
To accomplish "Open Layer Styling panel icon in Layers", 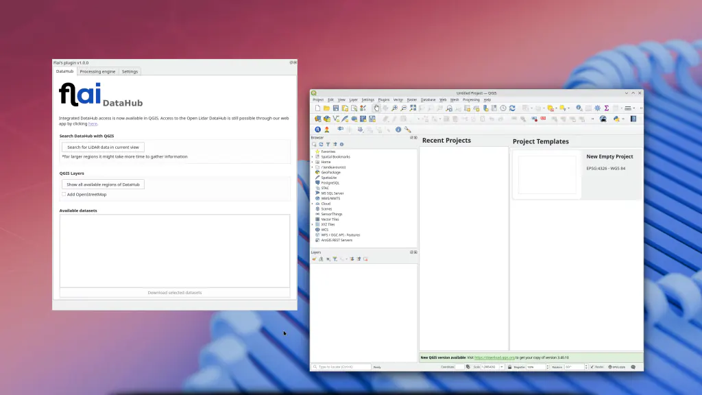I will 314,259.
